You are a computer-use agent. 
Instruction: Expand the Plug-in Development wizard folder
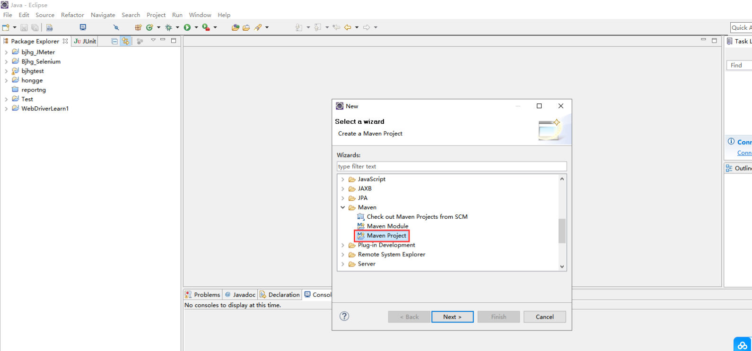point(343,245)
